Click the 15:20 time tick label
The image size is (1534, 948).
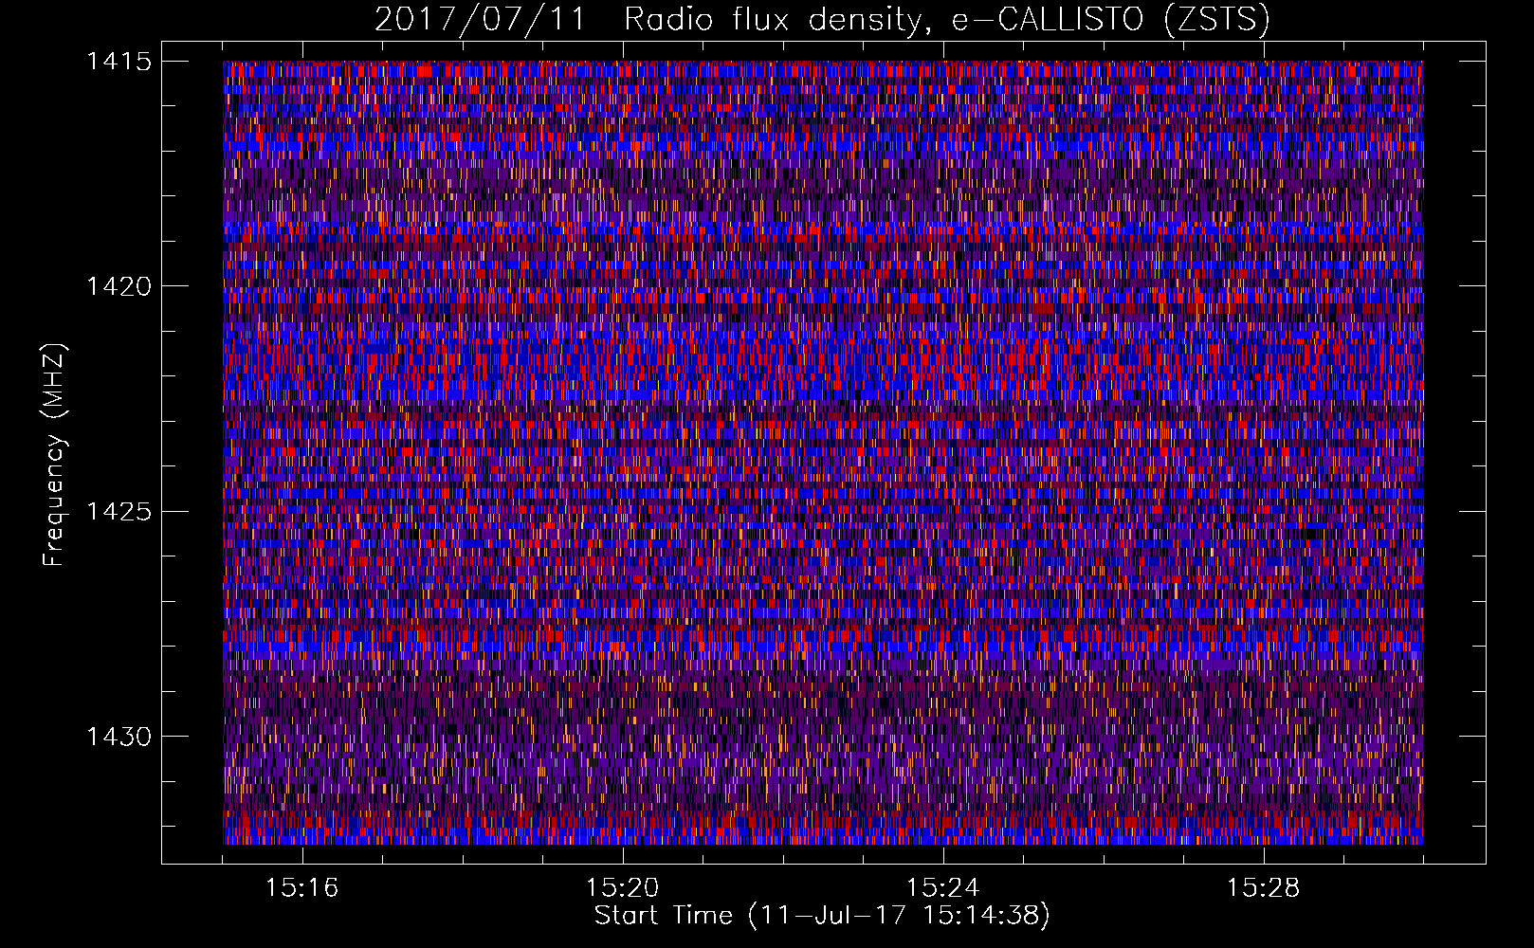[623, 888]
